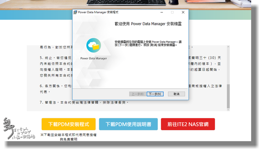Click the license agreement scrollbar thumb
The image size is (259, 149).
click(228, 96)
